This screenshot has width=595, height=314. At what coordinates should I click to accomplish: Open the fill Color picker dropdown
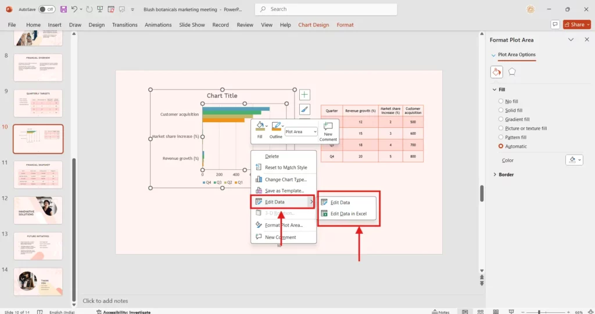(574, 160)
